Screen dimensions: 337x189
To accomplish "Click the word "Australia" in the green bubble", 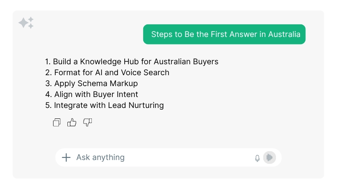I will point(284,34).
